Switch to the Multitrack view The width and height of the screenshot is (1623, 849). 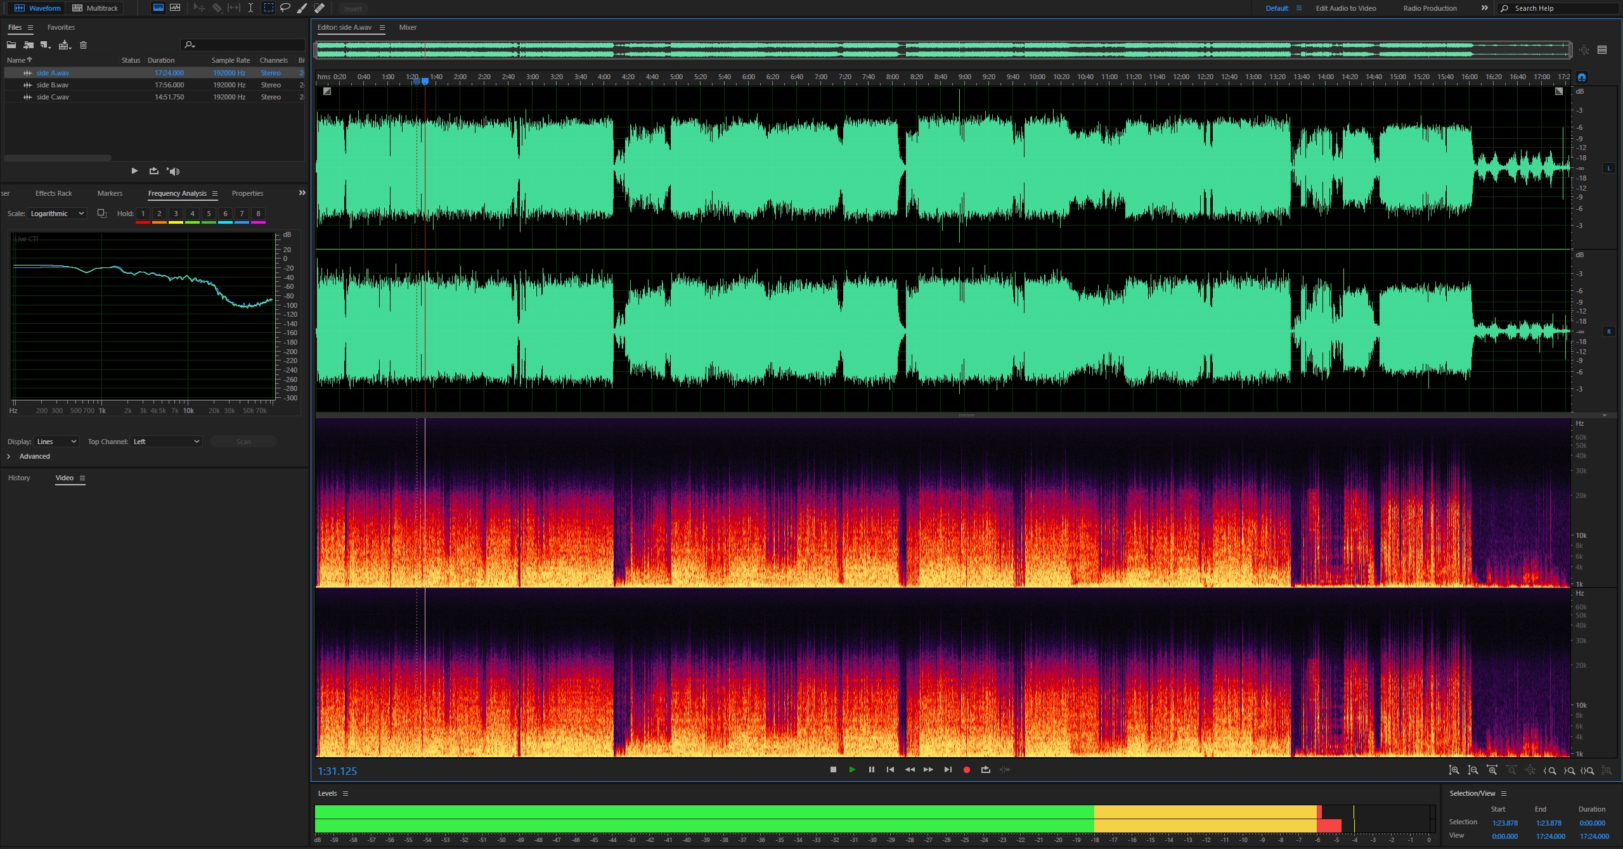click(96, 8)
